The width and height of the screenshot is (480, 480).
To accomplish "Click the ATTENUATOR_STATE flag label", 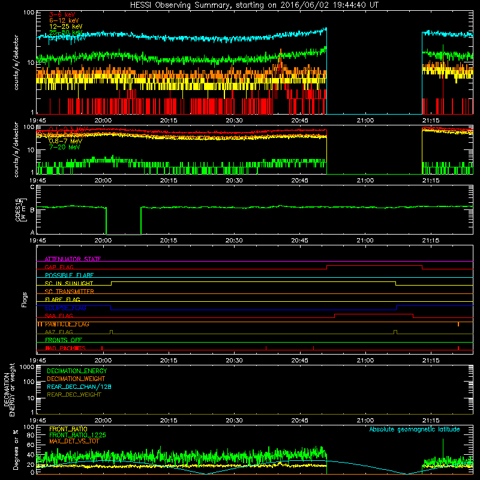I will [x=73, y=259].
